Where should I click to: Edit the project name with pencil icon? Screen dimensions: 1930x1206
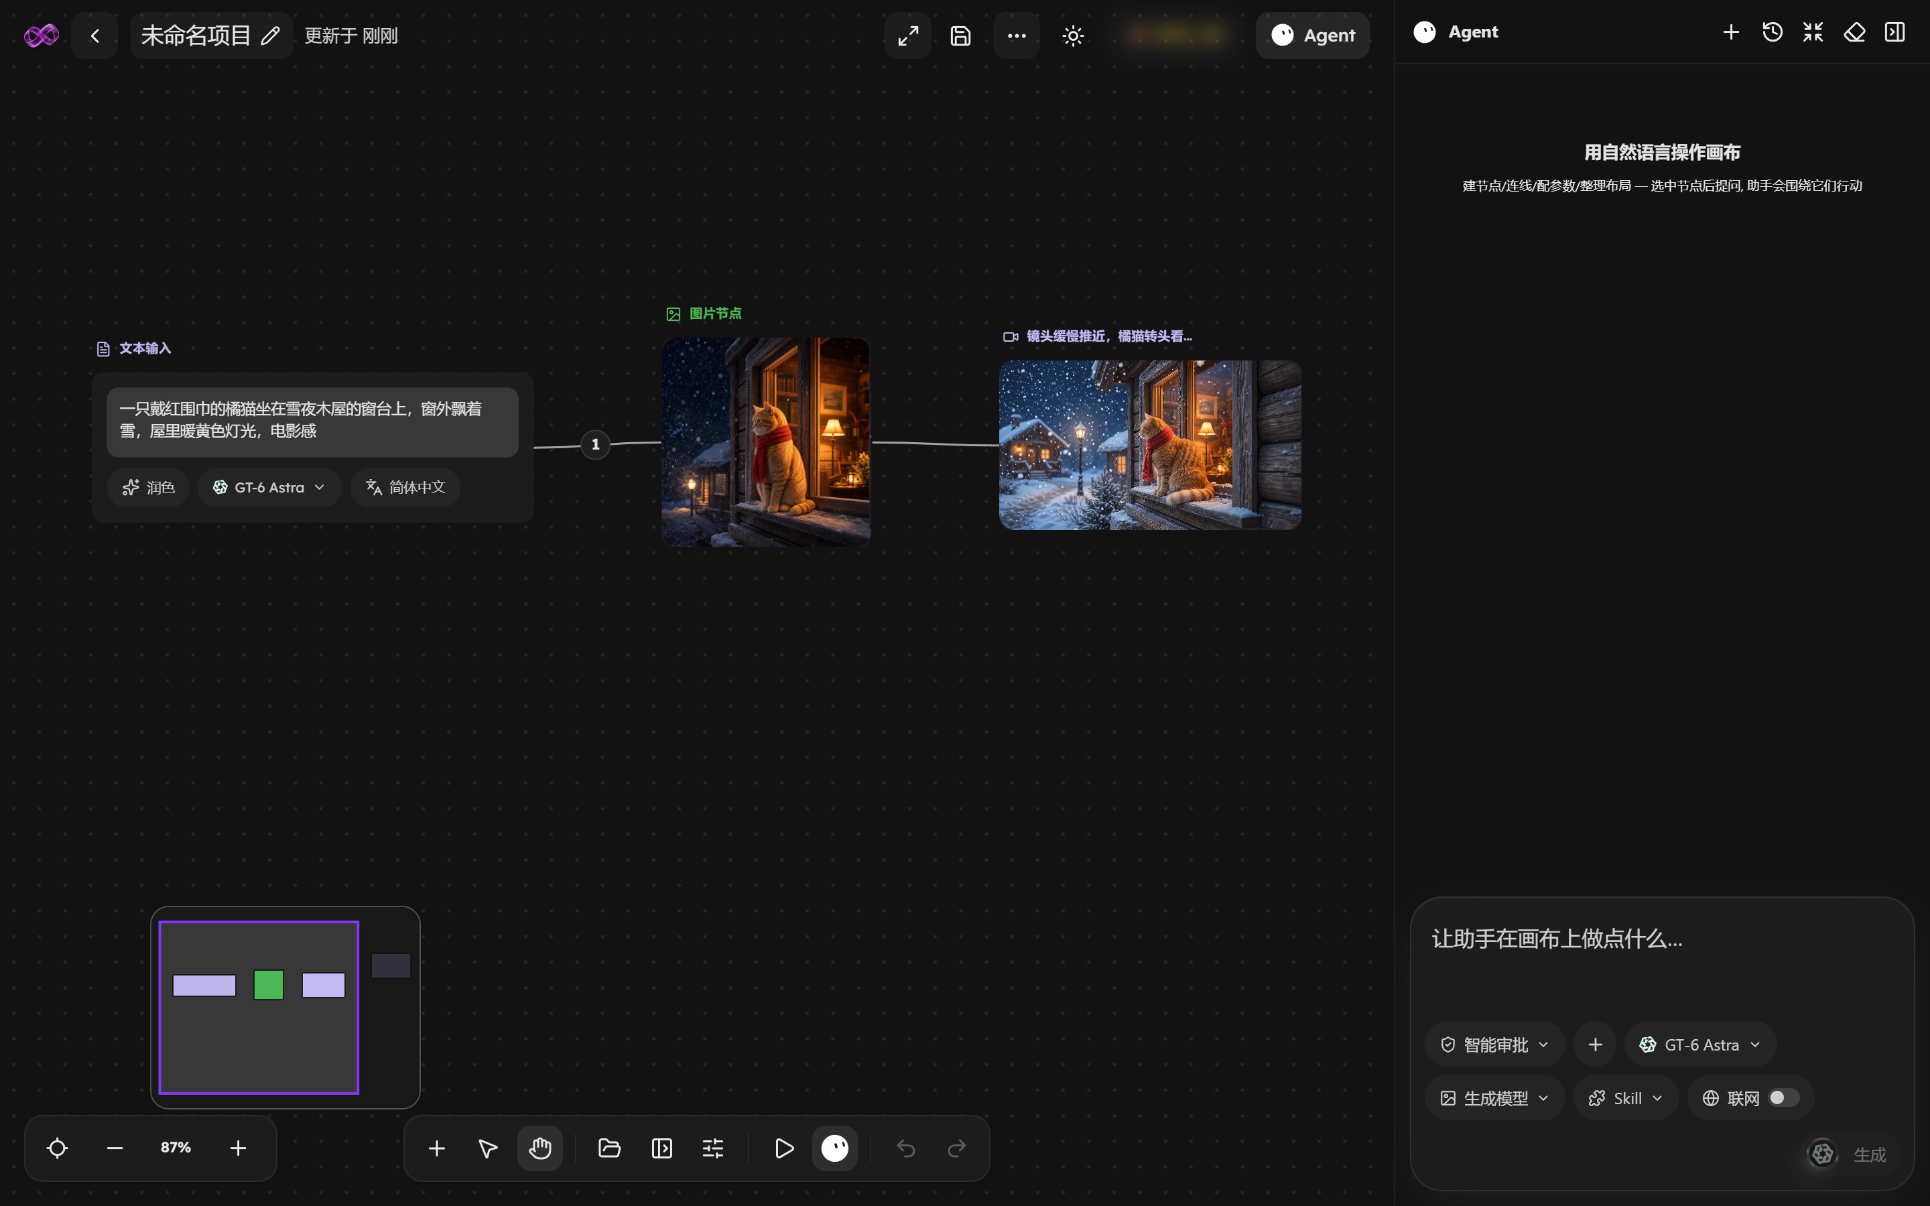tap(270, 35)
